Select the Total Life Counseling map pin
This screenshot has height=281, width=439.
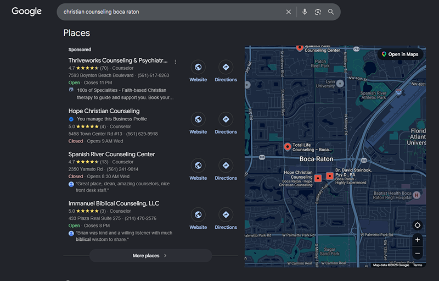click(287, 147)
